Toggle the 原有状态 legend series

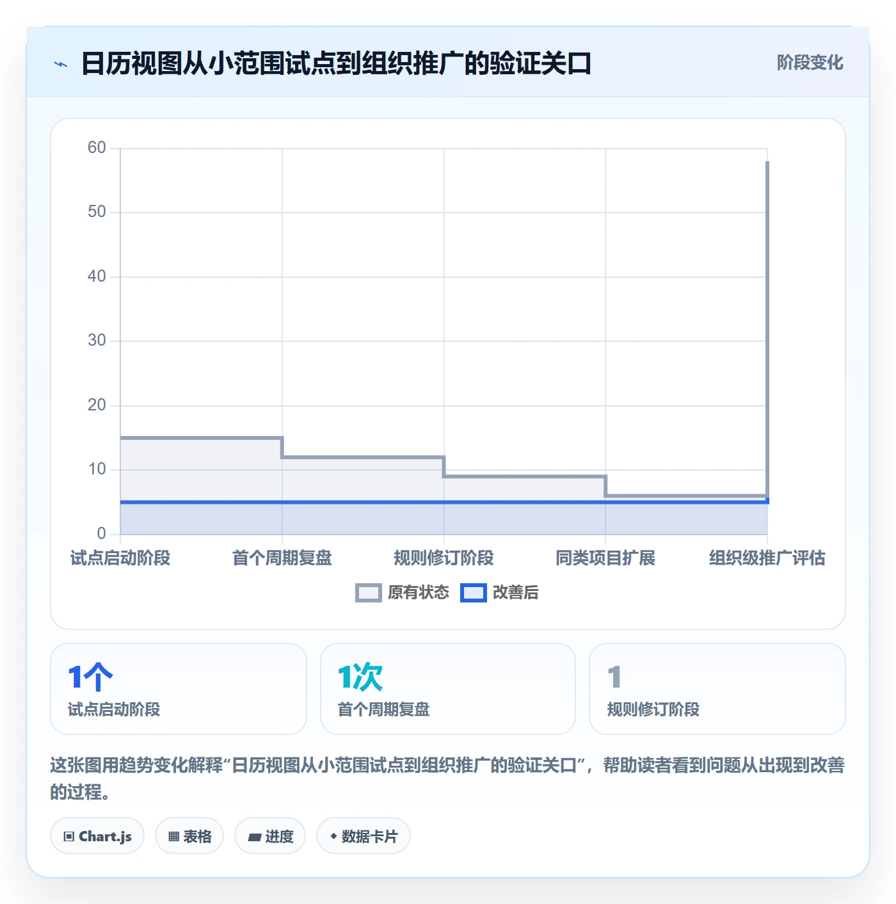[x=403, y=593]
